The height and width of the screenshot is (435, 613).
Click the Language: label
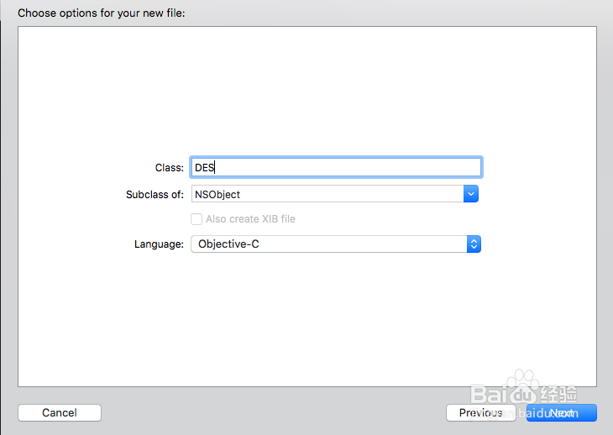159,244
